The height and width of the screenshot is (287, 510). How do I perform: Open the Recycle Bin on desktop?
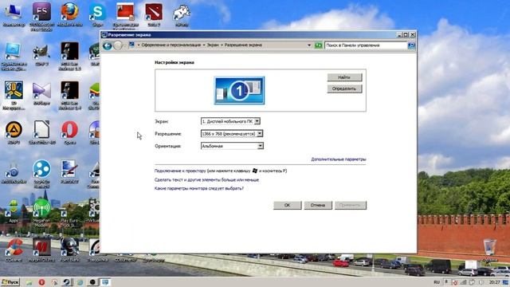tap(490, 250)
